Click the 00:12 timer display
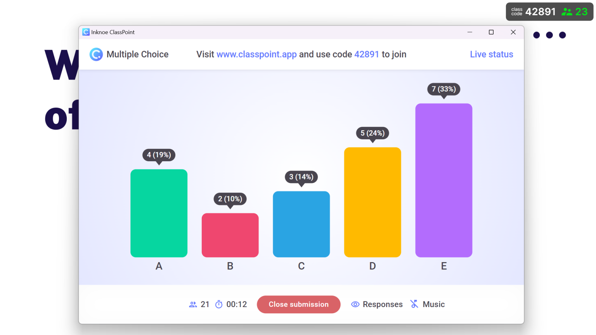The height and width of the screenshot is (335, 596). (237, 304)
